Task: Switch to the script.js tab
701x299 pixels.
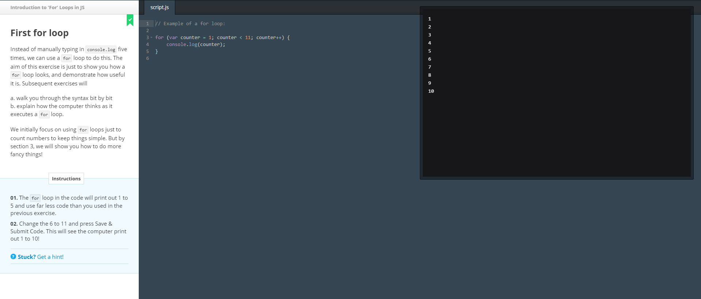Action: pos(160,7)
